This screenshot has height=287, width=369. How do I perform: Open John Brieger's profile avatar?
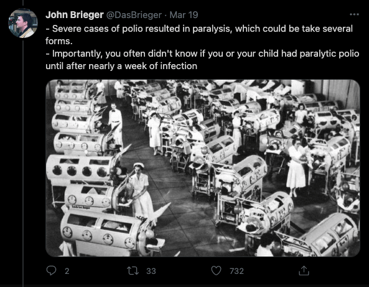click(x=23, y=23)
